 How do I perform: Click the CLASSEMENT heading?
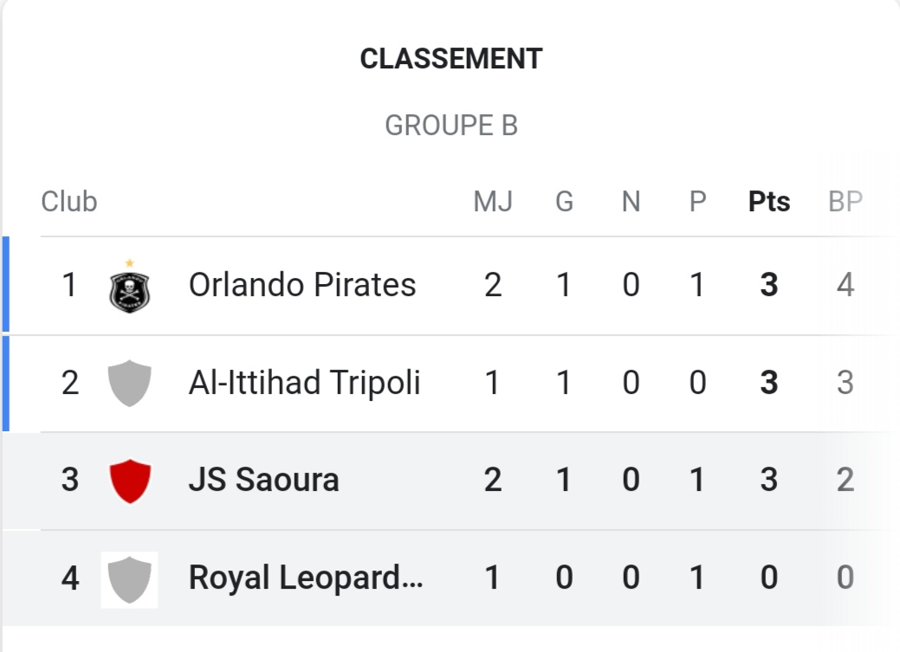coord(450,59)
